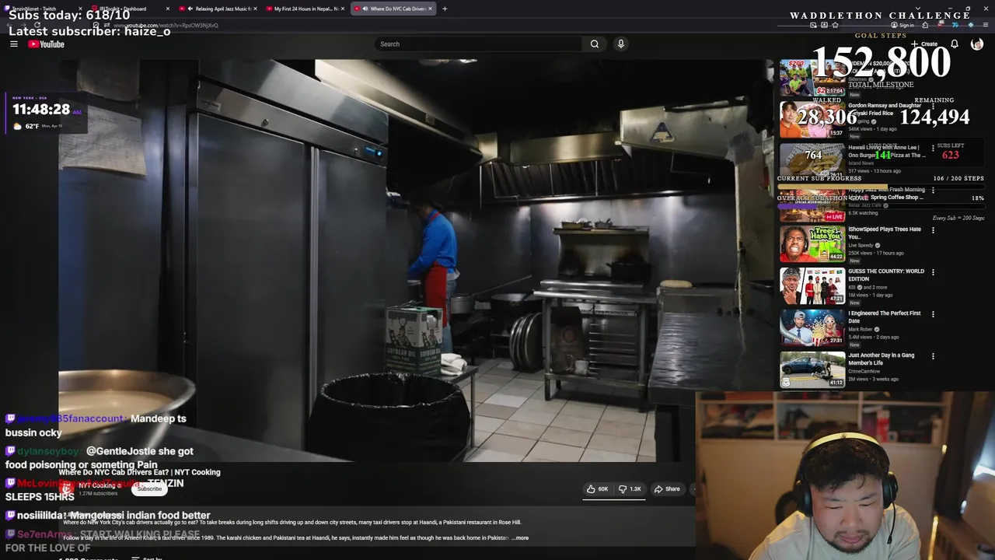Click the Live Speedy channel name
995x560 pixels.
861,245
